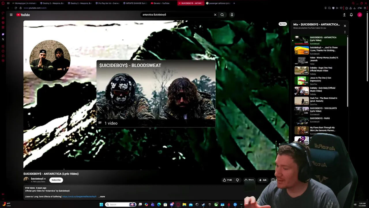Open Discord from the taskbar
369x208 pixels.
pos(172,205)
